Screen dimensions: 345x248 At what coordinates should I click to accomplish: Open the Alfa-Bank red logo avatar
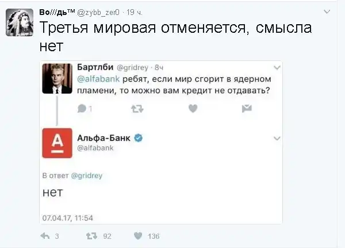click(x=57, y=142)
